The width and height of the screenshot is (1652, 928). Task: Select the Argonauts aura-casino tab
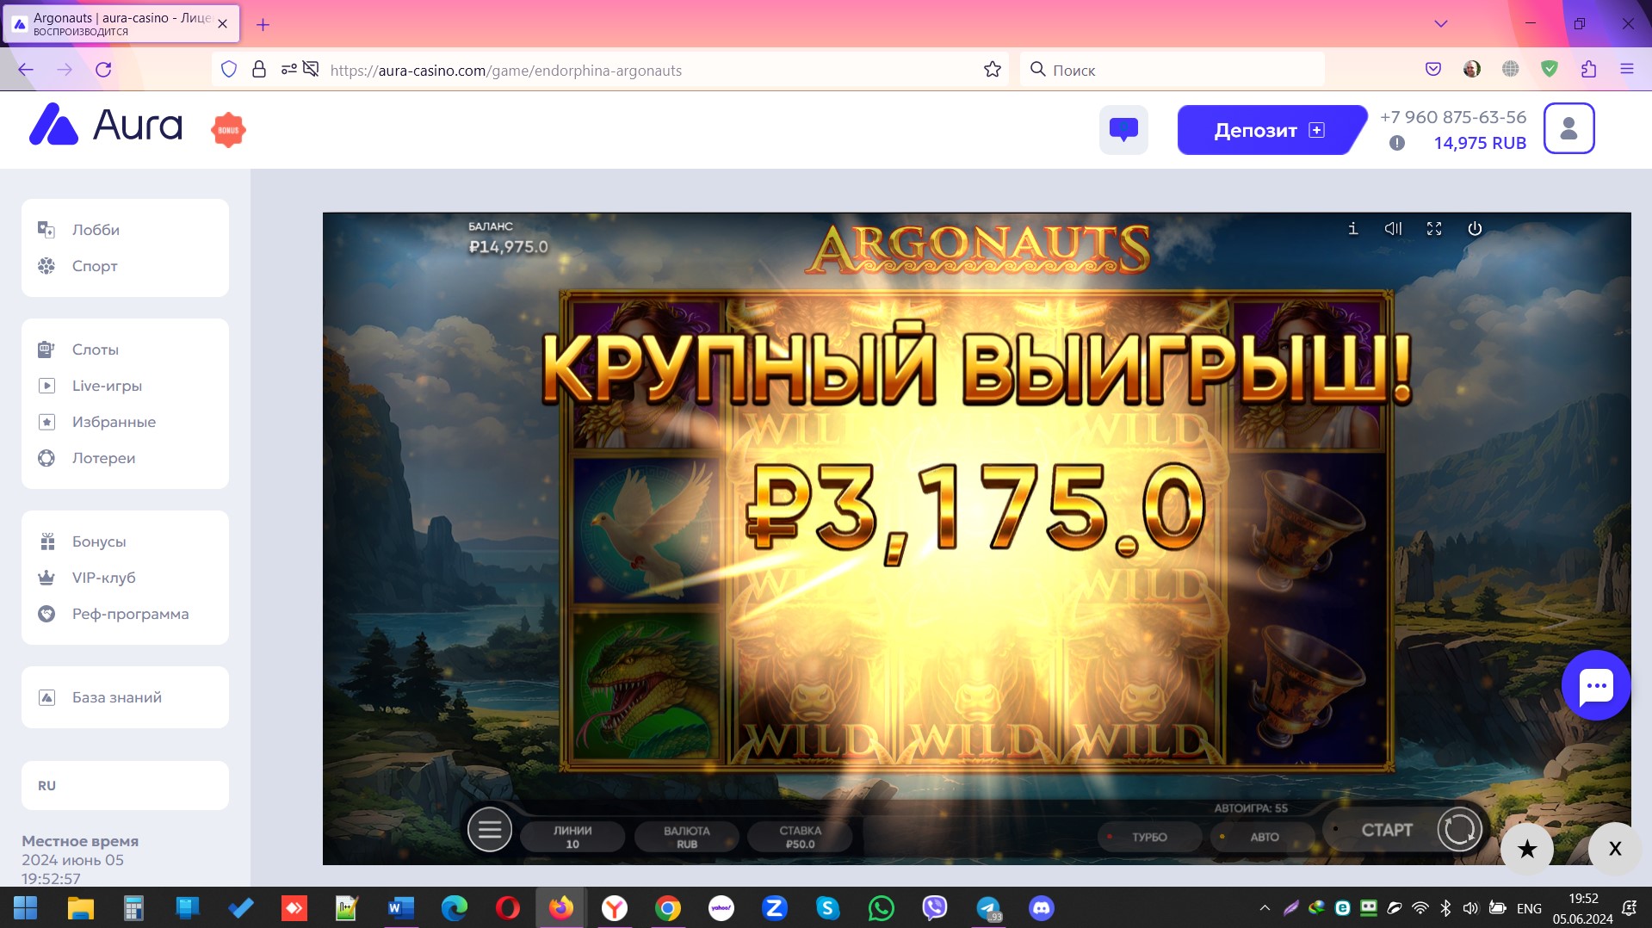[x=121, y=24]
